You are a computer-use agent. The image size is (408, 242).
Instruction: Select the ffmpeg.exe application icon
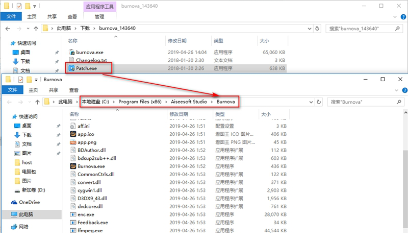tap(73, 230)
